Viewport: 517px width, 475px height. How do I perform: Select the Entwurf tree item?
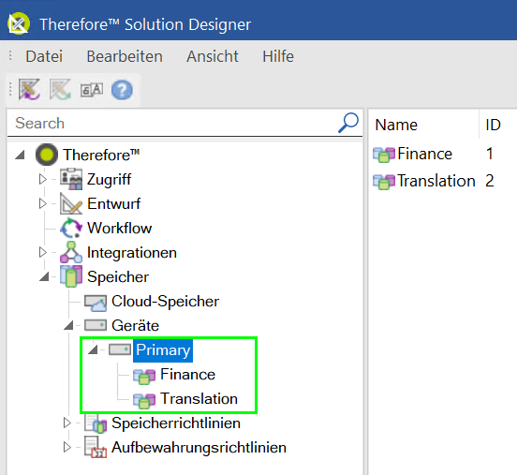[113, 203]
